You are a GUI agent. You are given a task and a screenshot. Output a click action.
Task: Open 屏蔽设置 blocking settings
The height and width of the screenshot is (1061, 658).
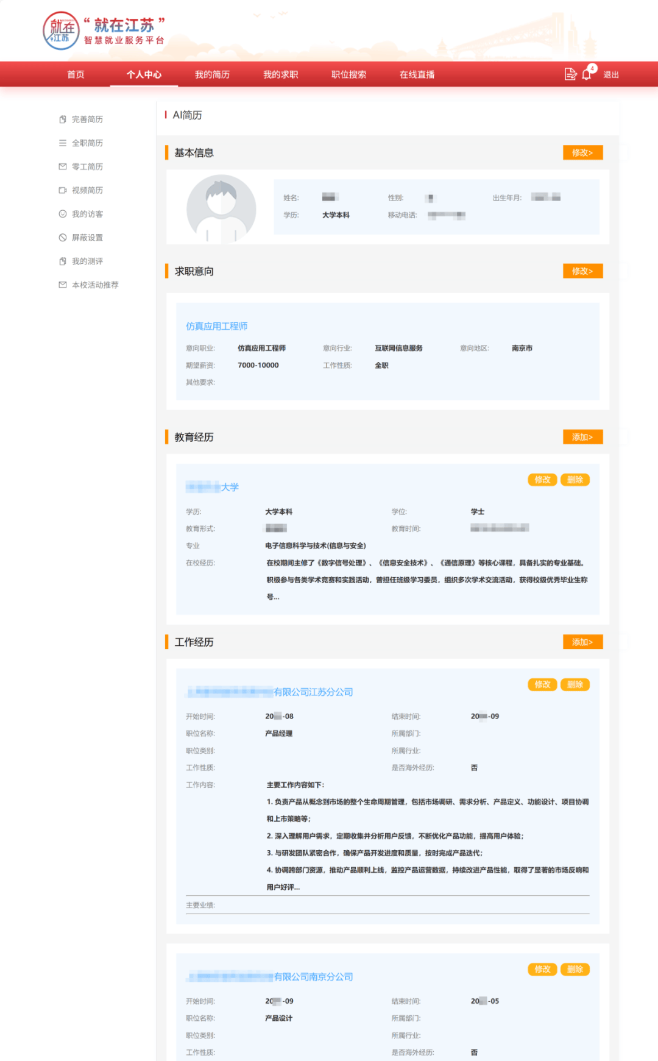click(87, 238)
